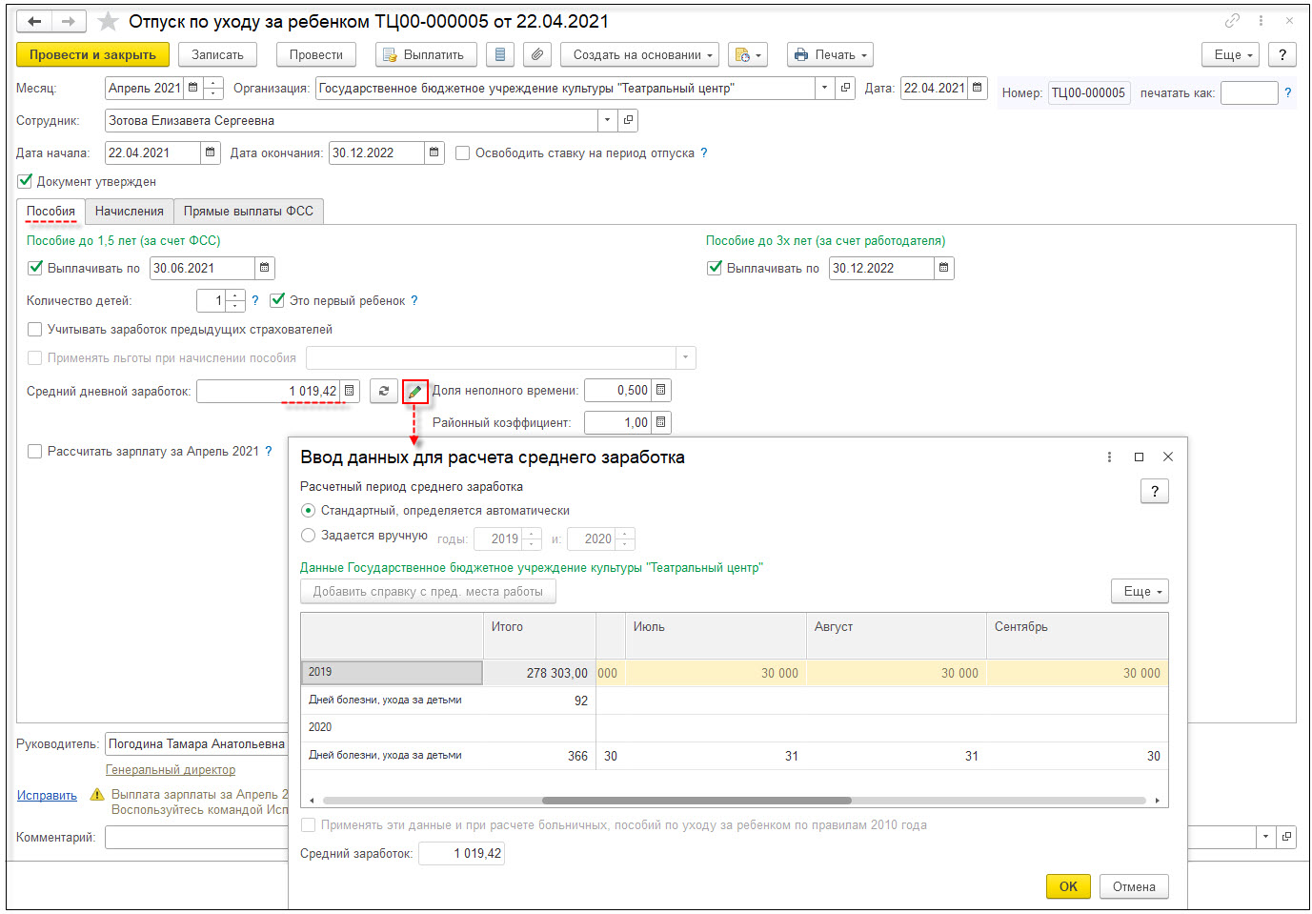Image resolution: width=1312 pixels, height=914 pixels.
Task: Click scrollbar right arrow in table
Action: pos(1158,801)
